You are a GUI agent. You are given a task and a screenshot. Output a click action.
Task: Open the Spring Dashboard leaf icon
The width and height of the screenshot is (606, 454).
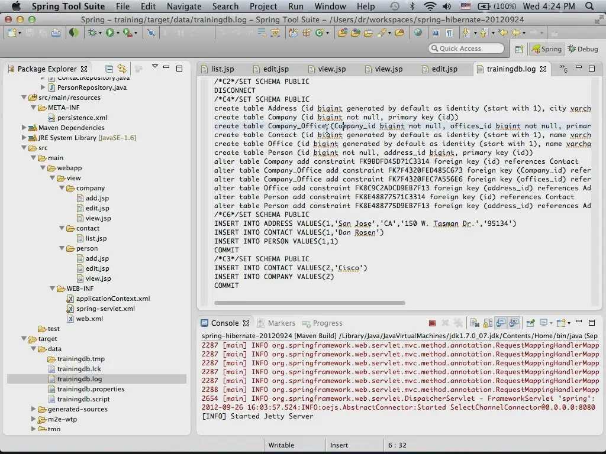pos(73,33)
